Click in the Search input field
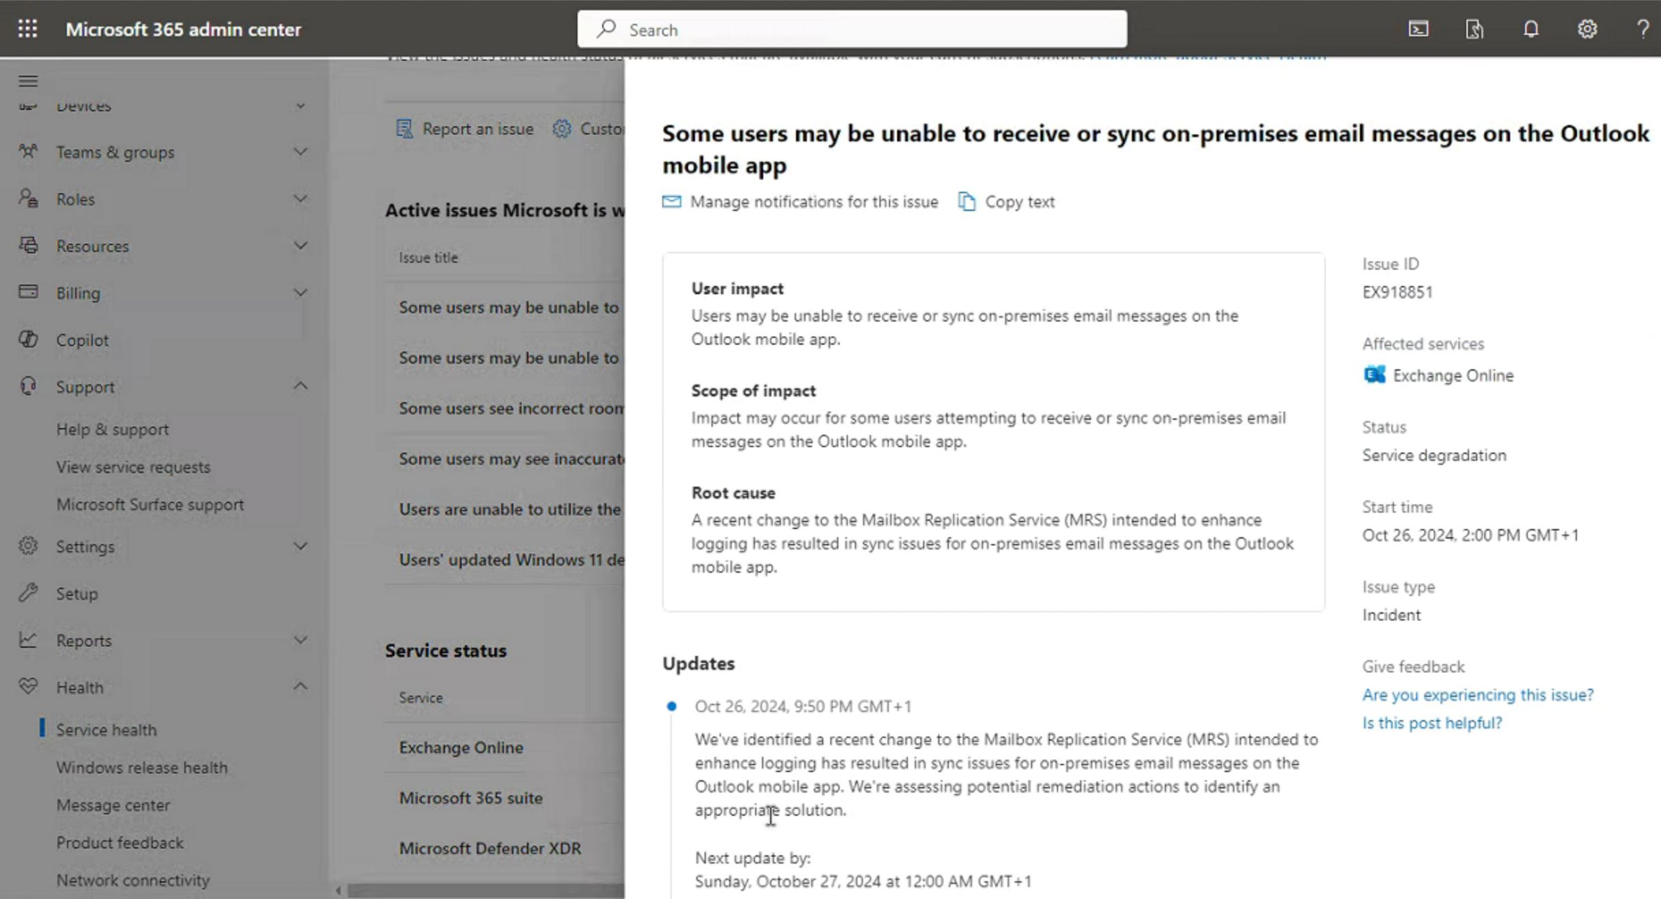1661x899 pixels. (x=851, y=29)
